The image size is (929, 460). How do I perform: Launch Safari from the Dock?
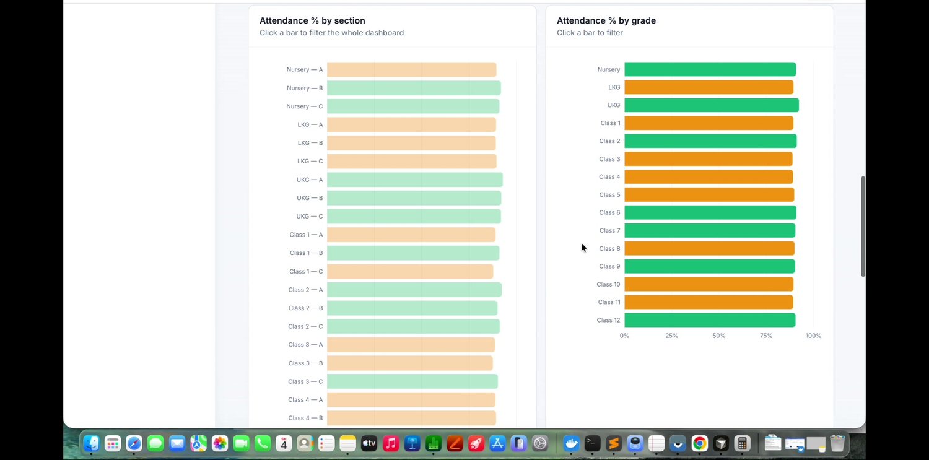[x=134, y=443]
